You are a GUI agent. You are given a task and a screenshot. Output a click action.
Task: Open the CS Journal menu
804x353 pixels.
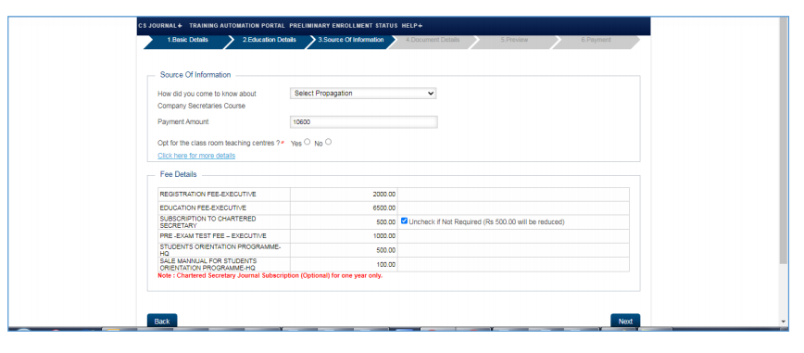click(160, 26)
